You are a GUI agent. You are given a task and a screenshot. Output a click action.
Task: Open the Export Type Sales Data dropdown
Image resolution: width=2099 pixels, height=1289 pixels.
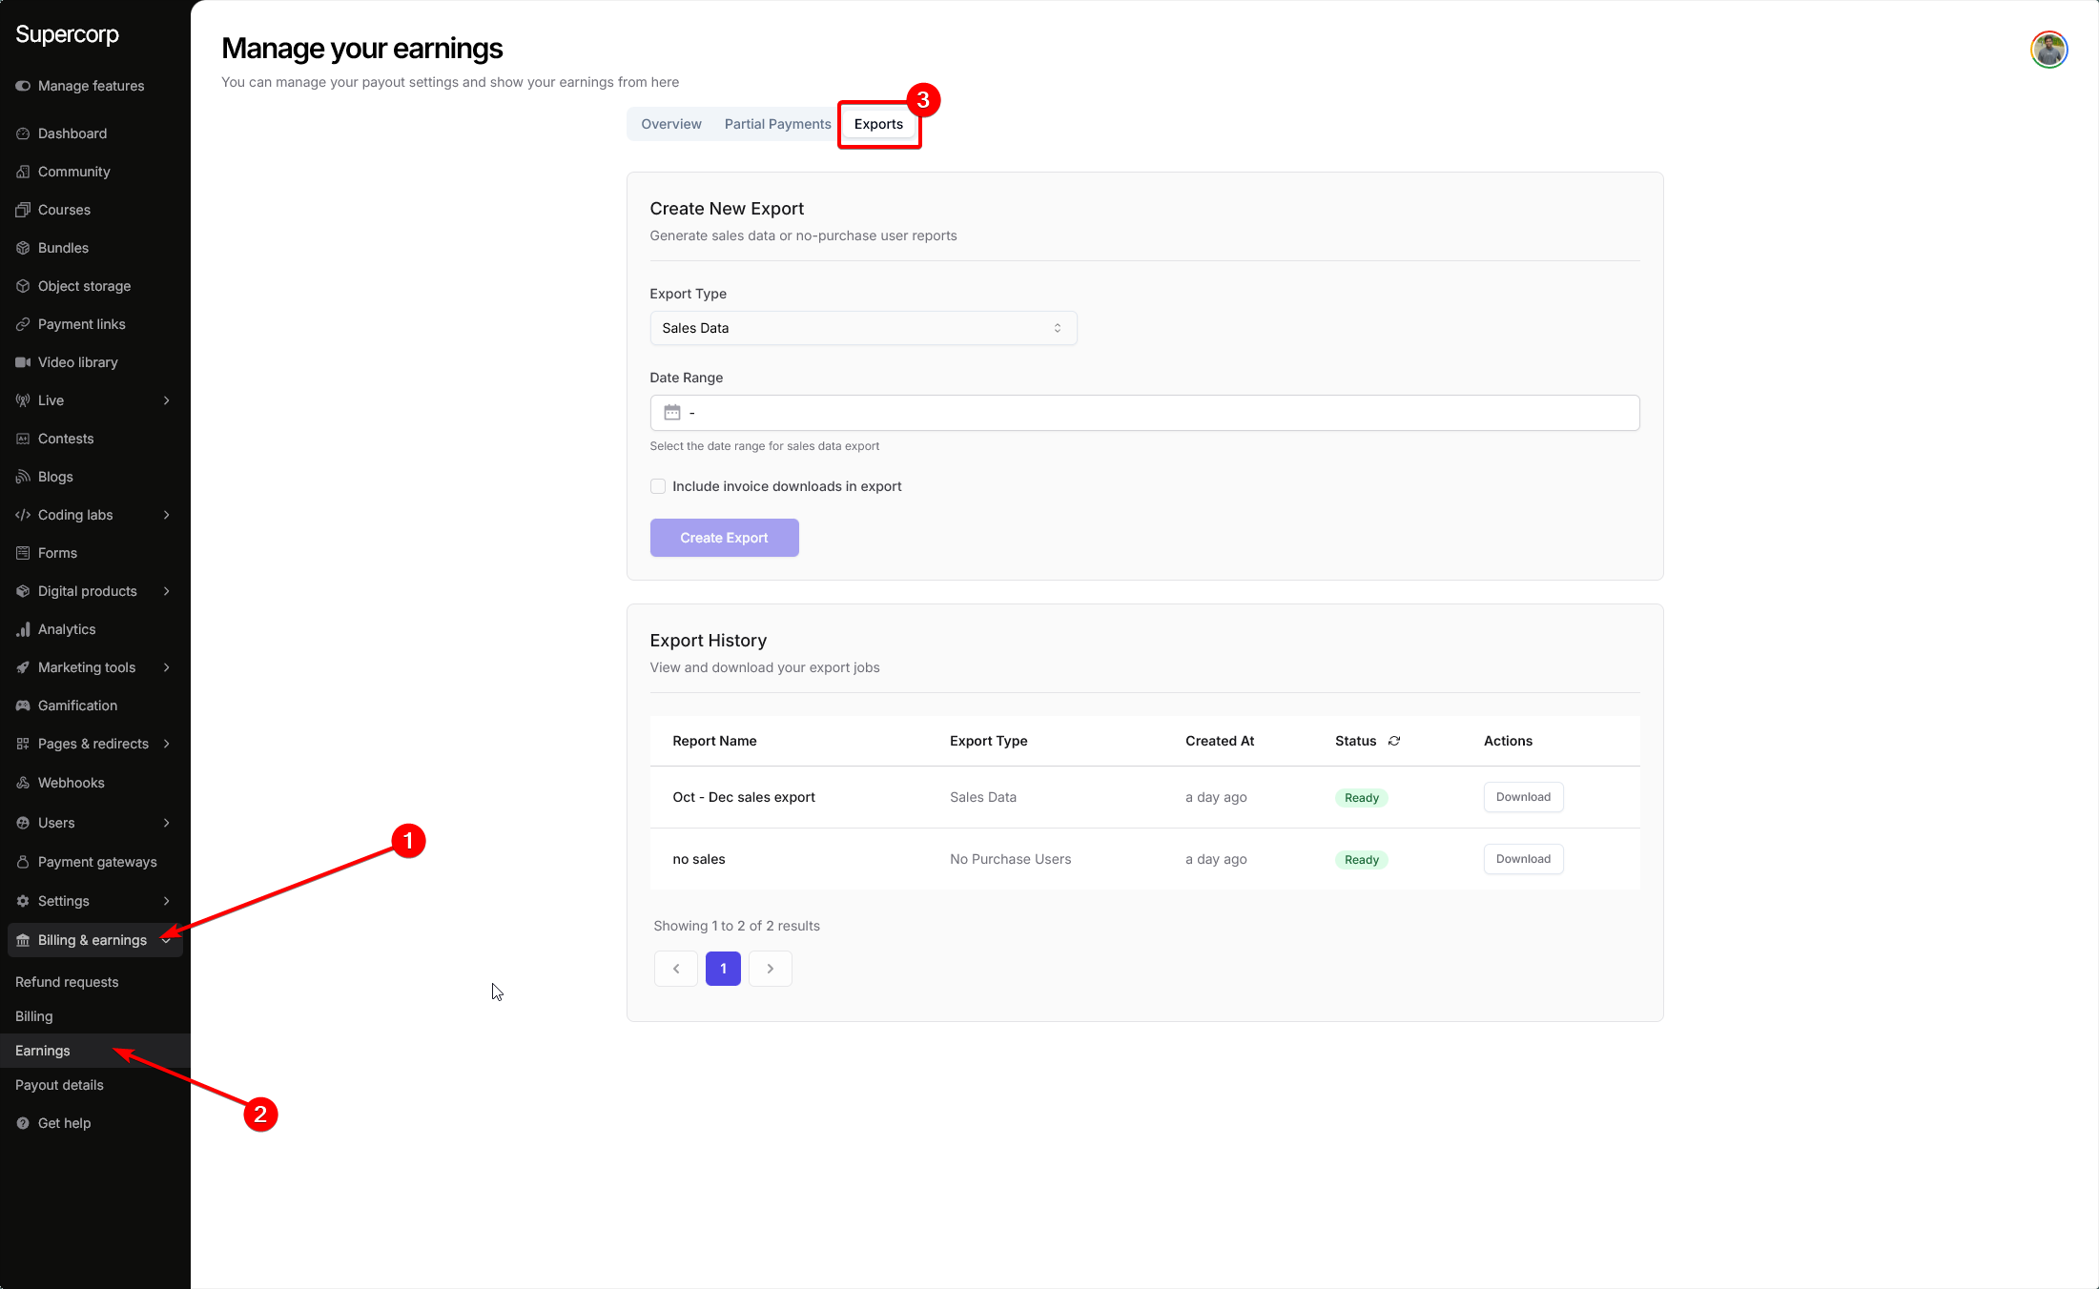coord(863,328)
